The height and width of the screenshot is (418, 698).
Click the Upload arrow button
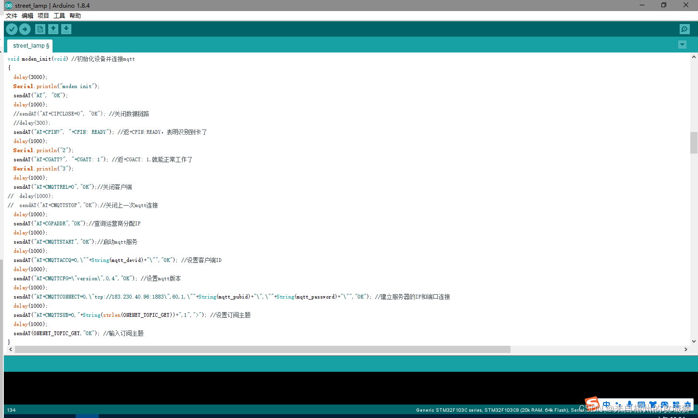tap(25, 29)
